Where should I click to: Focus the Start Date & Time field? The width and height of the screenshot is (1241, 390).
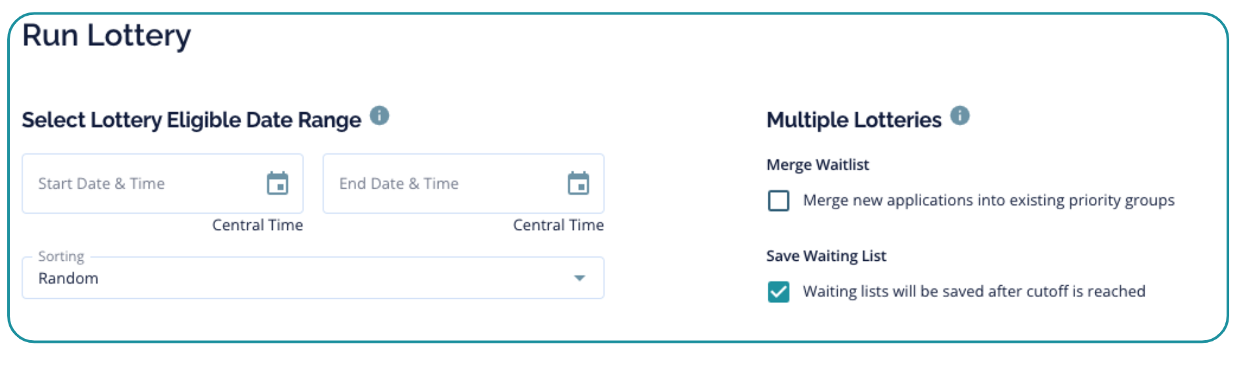138,184
